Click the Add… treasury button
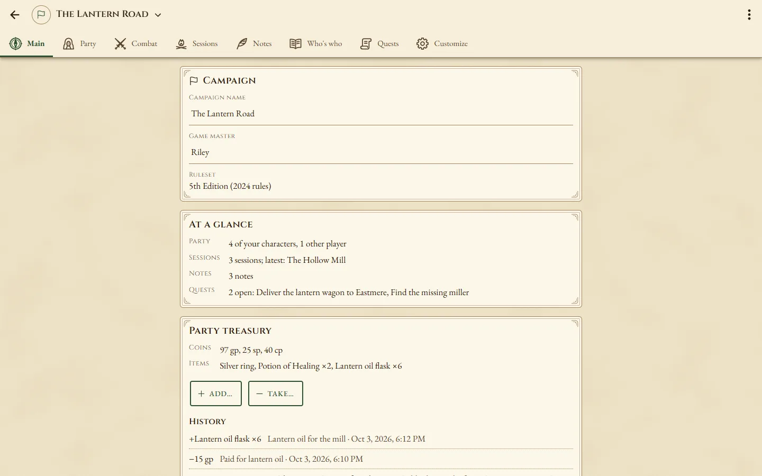 coord(216,393)
